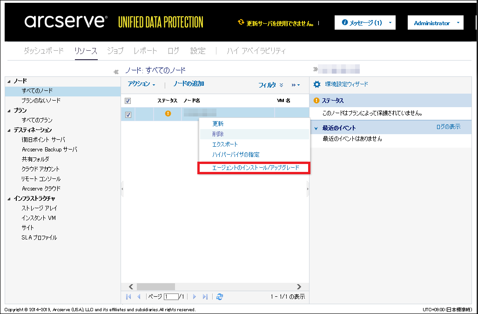Collapse the ノード tree group

click(x=9, y=81)
